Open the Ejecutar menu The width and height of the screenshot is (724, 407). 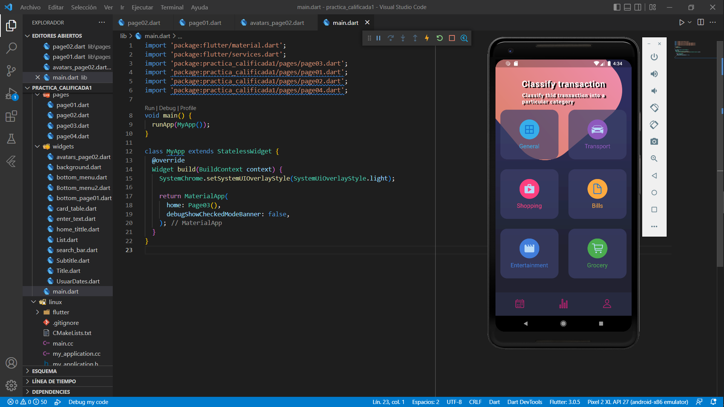(142, 7)
